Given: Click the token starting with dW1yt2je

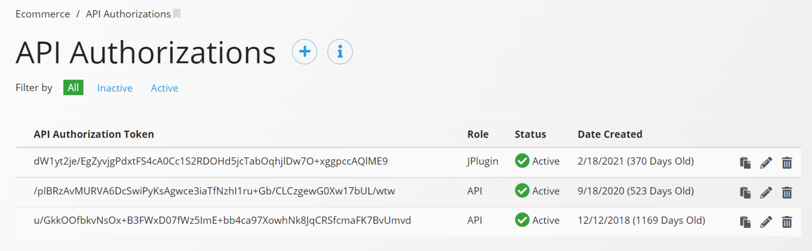Looking at the screenshot, I should [x=210, y=161].
